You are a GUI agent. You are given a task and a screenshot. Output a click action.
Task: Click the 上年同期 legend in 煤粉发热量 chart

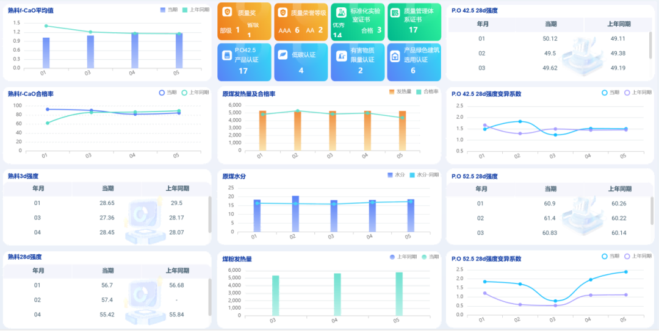[x=402, y=257]
